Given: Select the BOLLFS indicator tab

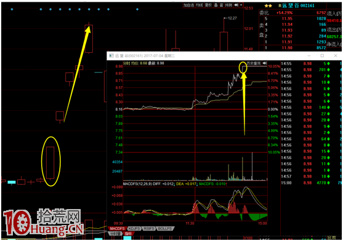Looking at the screenshot, I should click(x=165, y=229).
